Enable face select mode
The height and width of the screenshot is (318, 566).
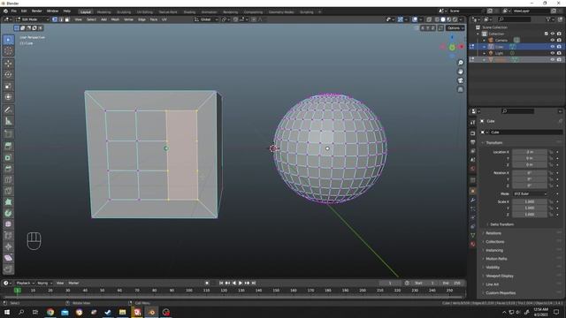click(x=67, y=19)
